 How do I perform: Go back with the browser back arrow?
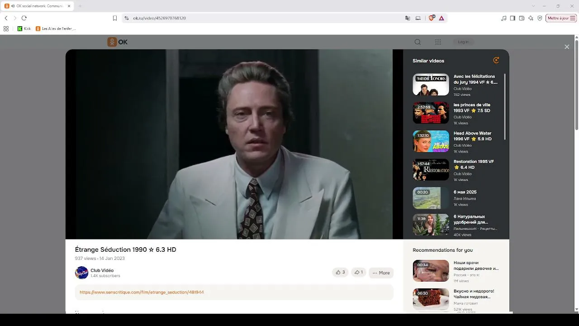(6, 18)
